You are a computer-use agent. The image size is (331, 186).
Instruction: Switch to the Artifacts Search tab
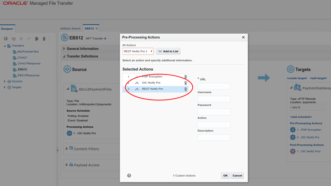(70, 29)
